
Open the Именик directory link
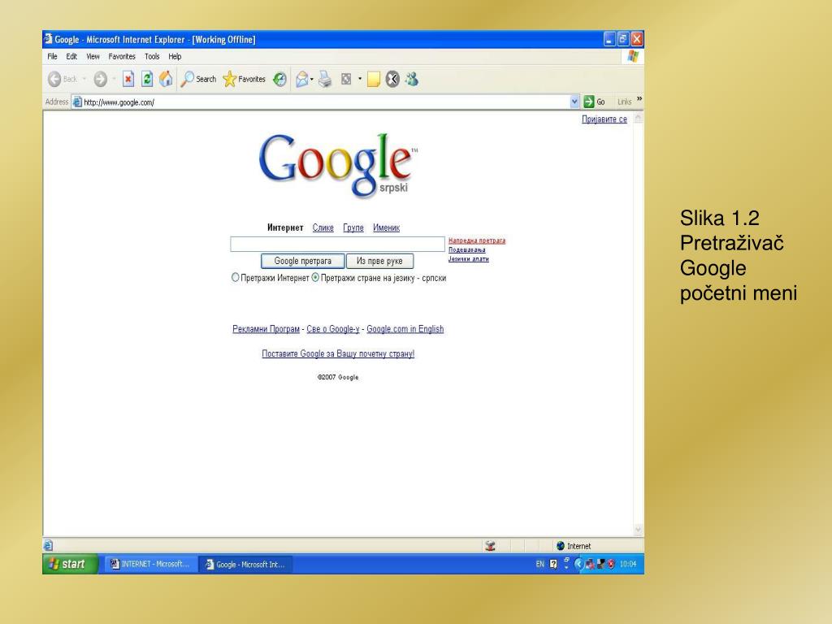[386, 227]
